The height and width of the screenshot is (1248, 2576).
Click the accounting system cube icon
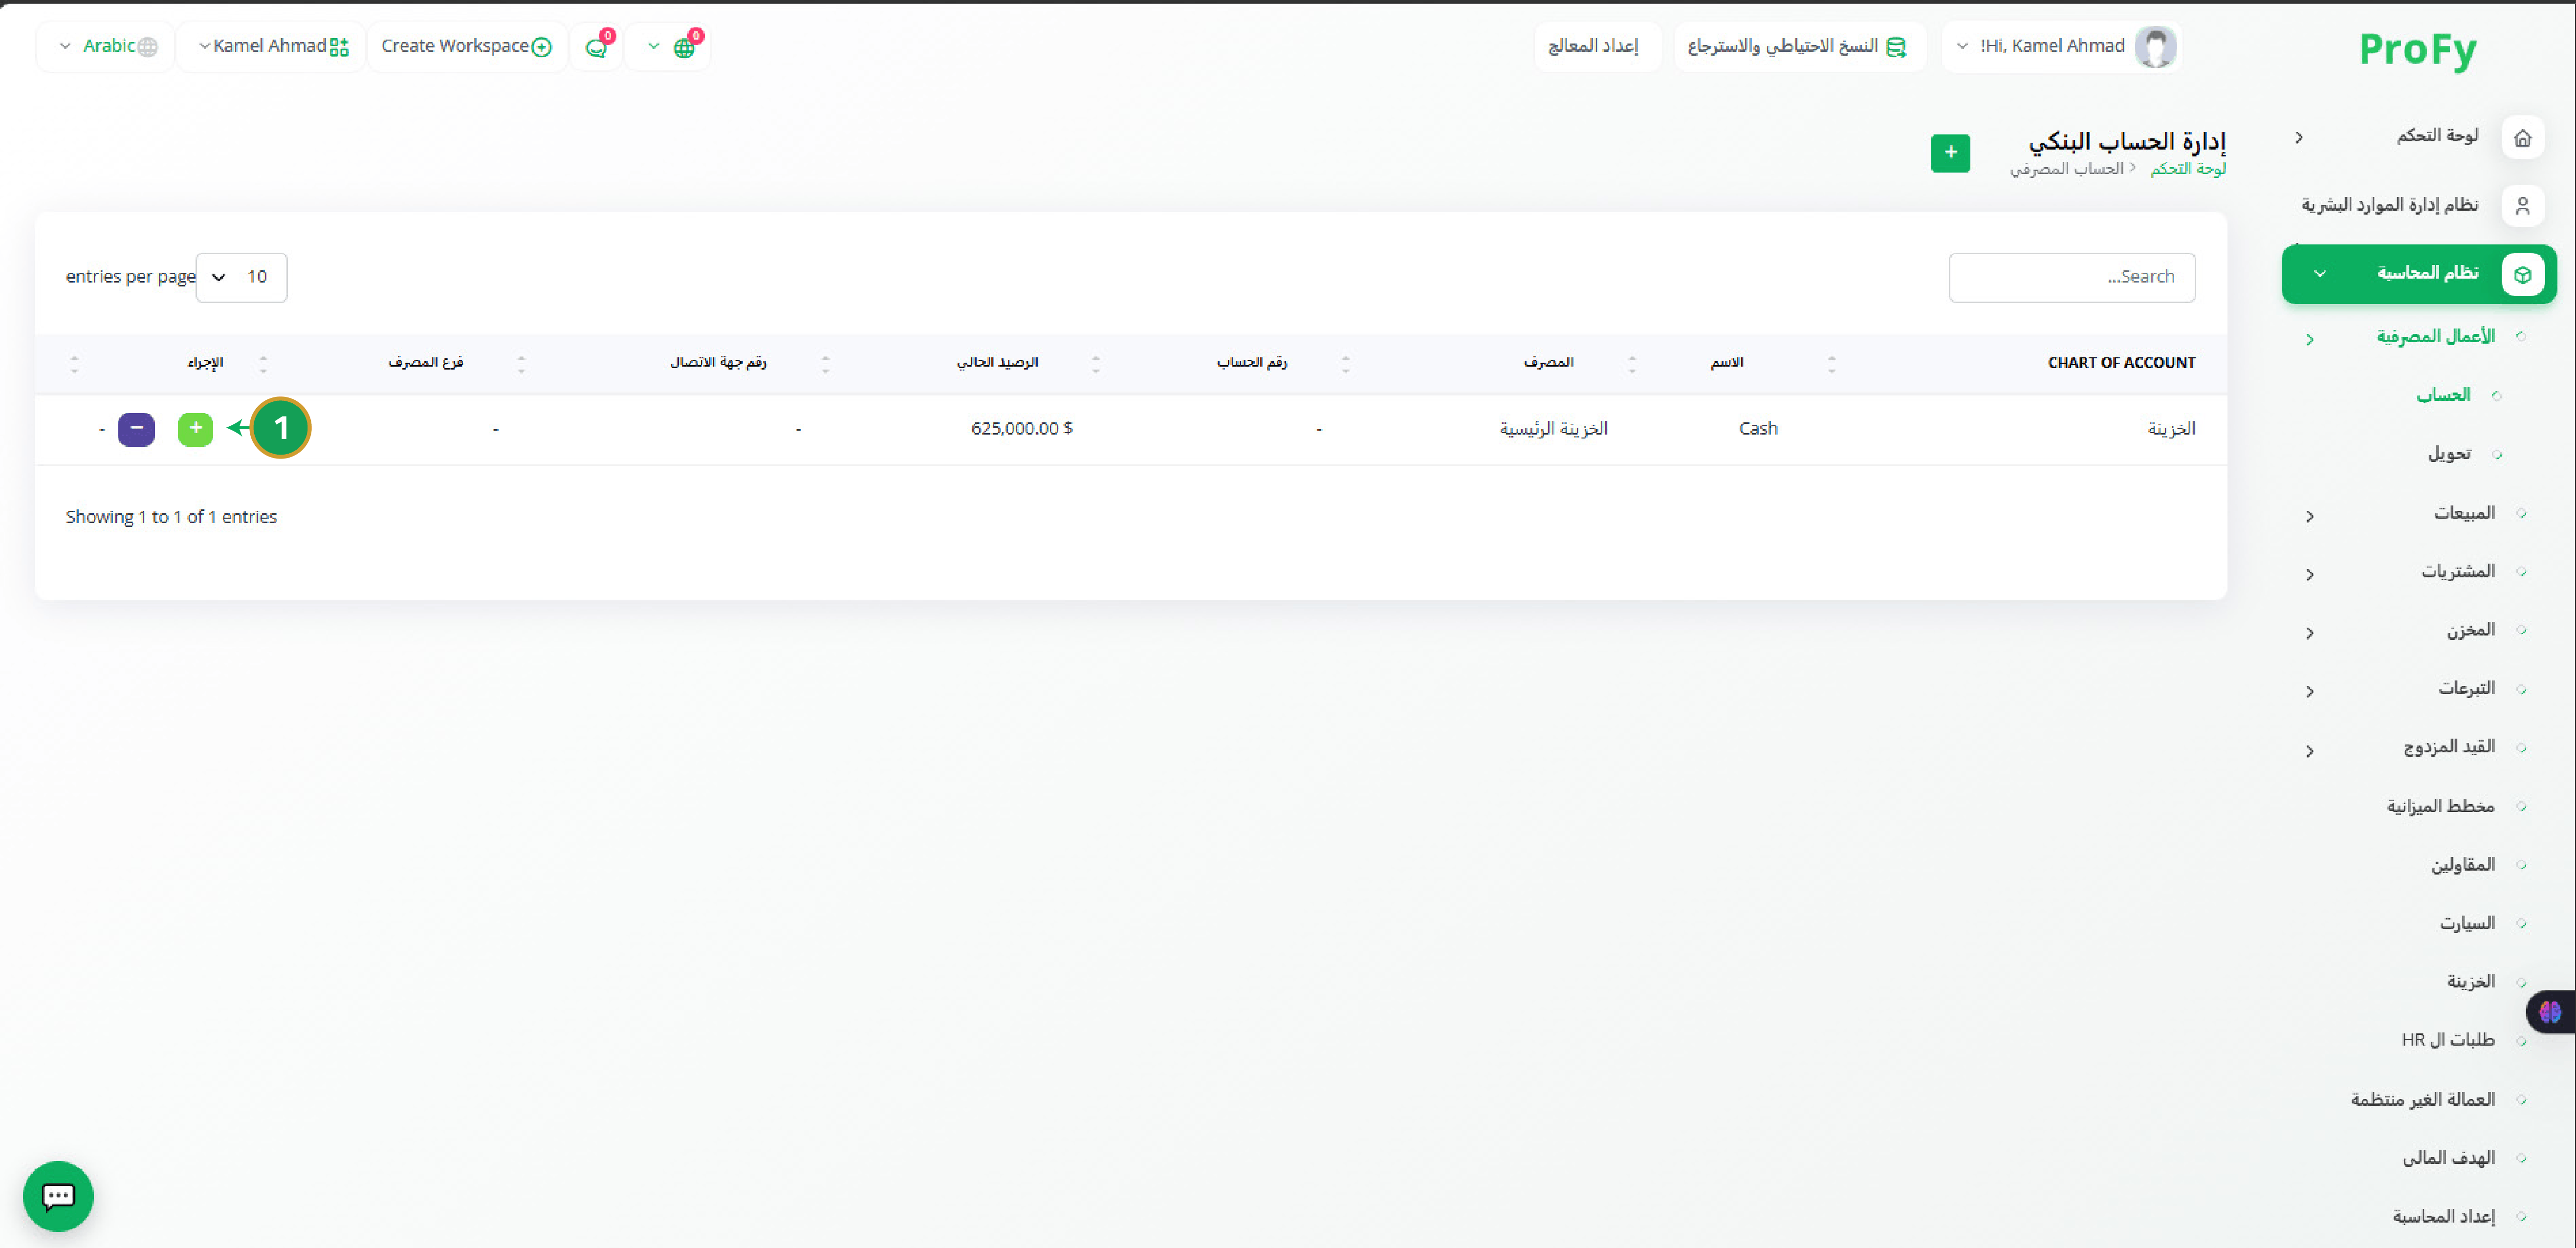click(2522, 274)
